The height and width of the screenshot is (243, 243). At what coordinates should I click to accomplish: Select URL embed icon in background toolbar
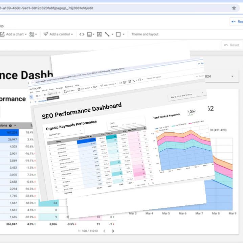click(x=82, y=34)
